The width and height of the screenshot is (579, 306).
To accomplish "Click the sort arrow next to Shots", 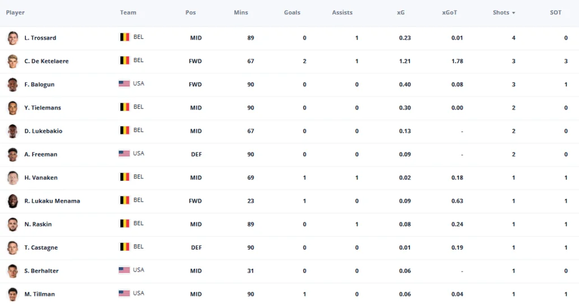I will coord(513,13).
